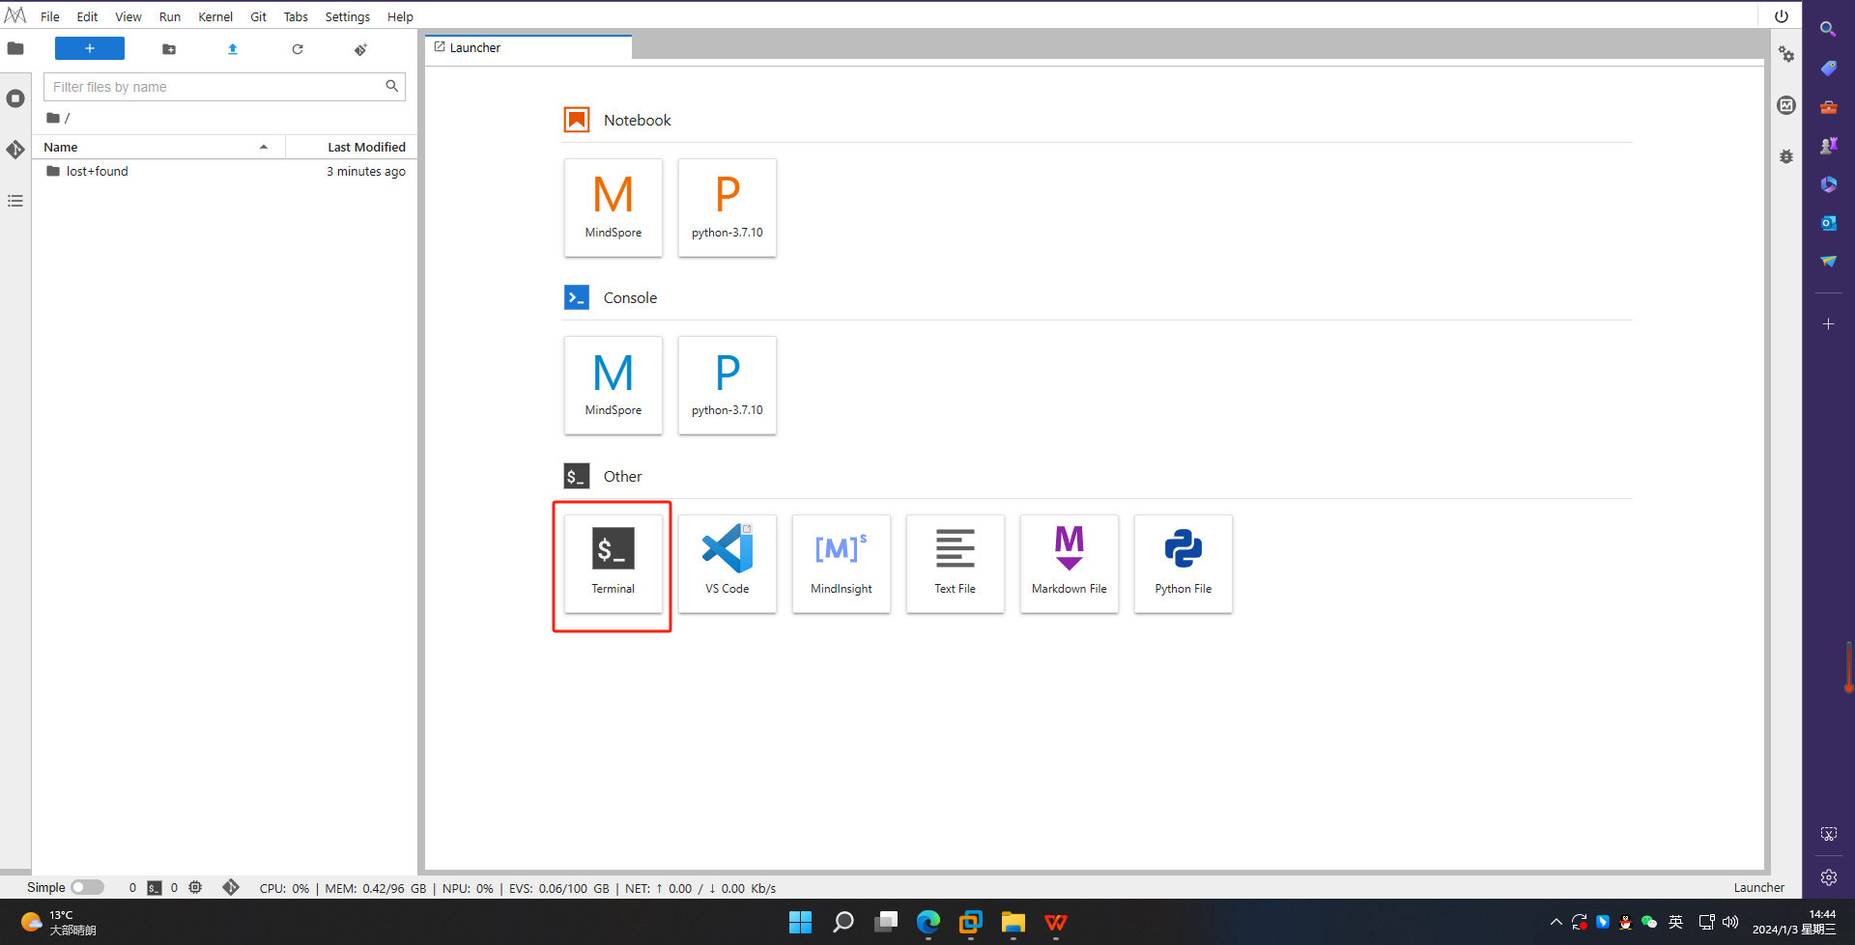
Task: Click the terminal count status bar icon
Action: click(155, 888)
